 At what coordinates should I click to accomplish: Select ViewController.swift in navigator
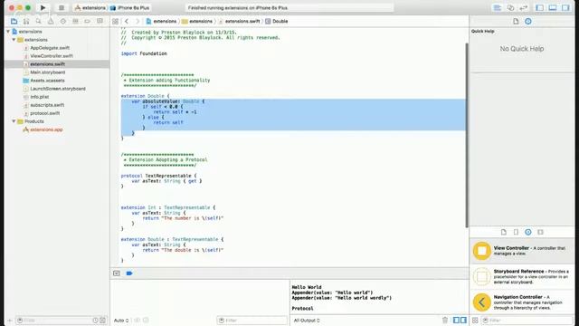(52, 56)
